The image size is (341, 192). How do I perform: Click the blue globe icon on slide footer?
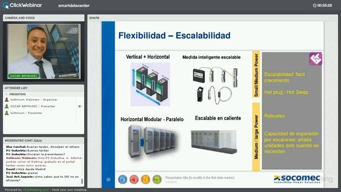point(123,180)
